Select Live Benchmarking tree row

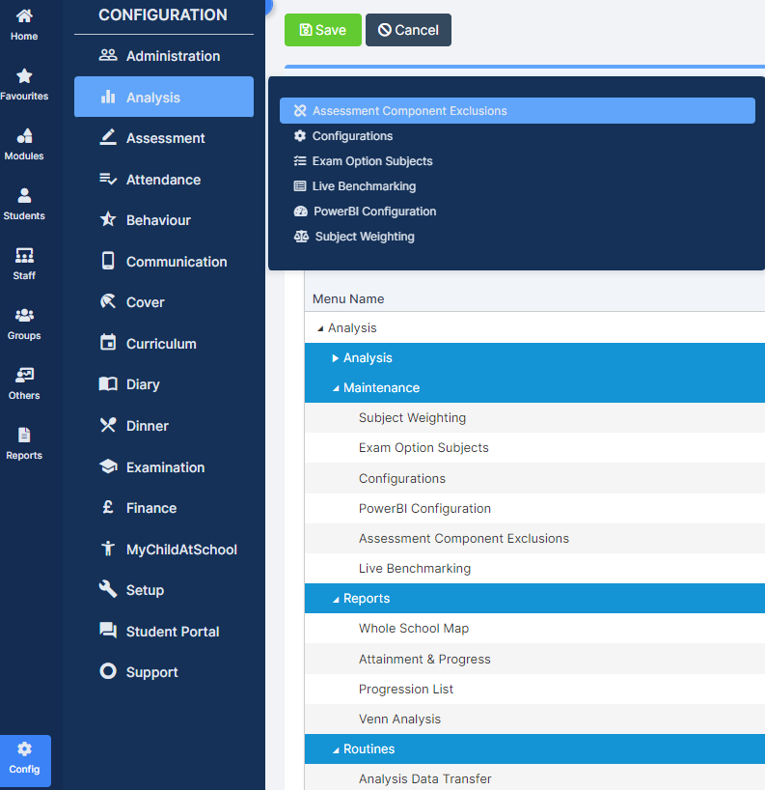(534, 568)
